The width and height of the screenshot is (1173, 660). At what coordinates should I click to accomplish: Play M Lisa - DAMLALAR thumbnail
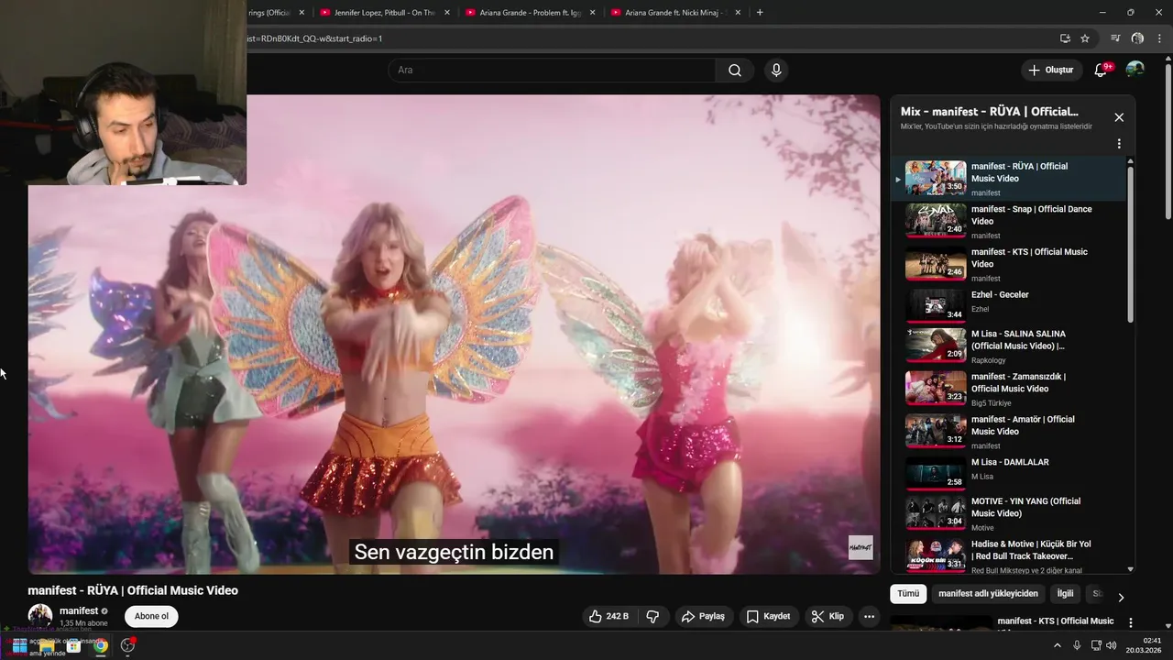[936, 474]
